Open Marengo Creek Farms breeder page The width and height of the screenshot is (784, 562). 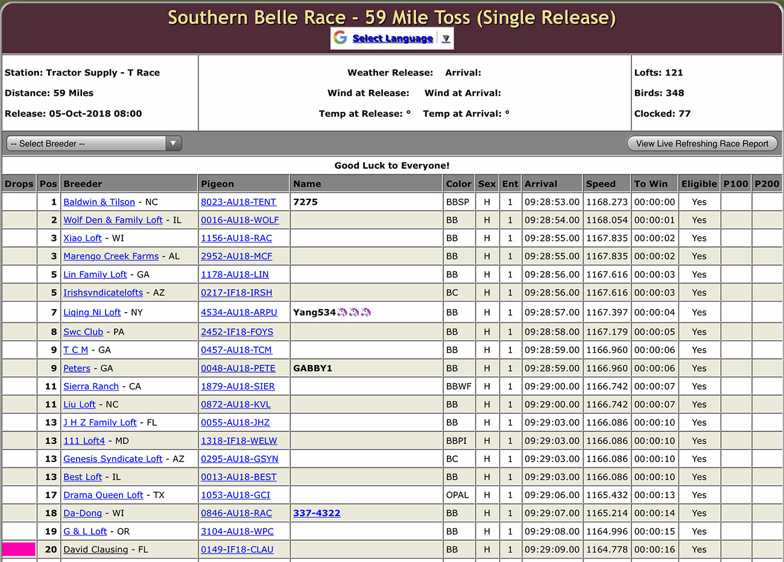click(111, 256)
